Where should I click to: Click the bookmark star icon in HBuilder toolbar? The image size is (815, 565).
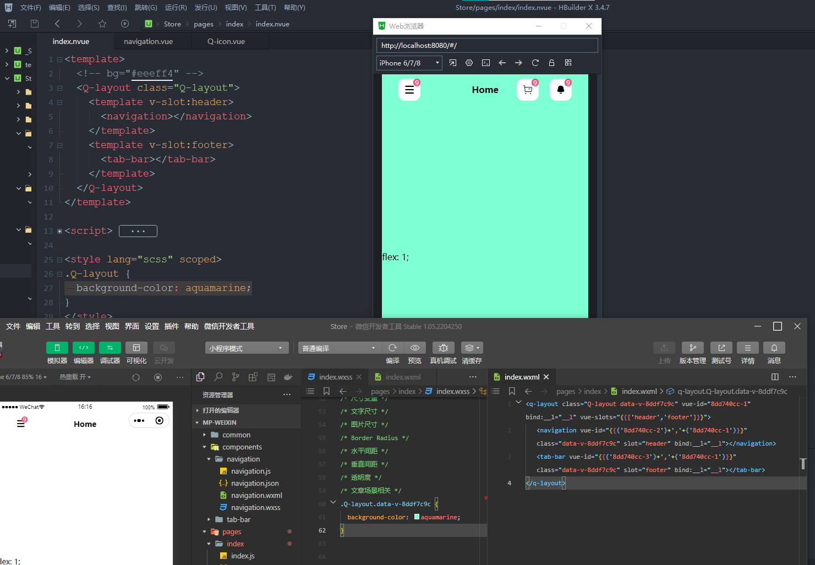click(102, 24)
